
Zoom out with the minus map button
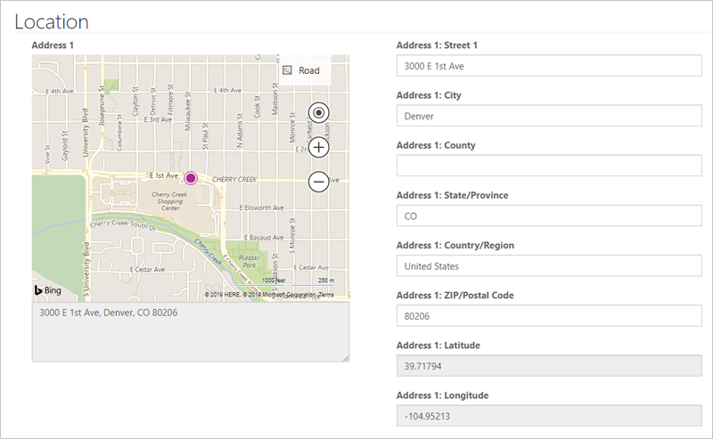(319, 182)
